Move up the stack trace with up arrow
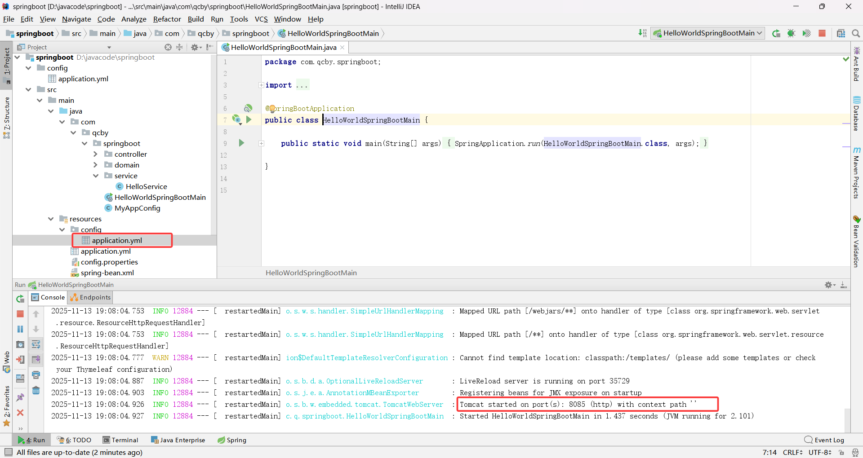 click(x=36, y=314)
